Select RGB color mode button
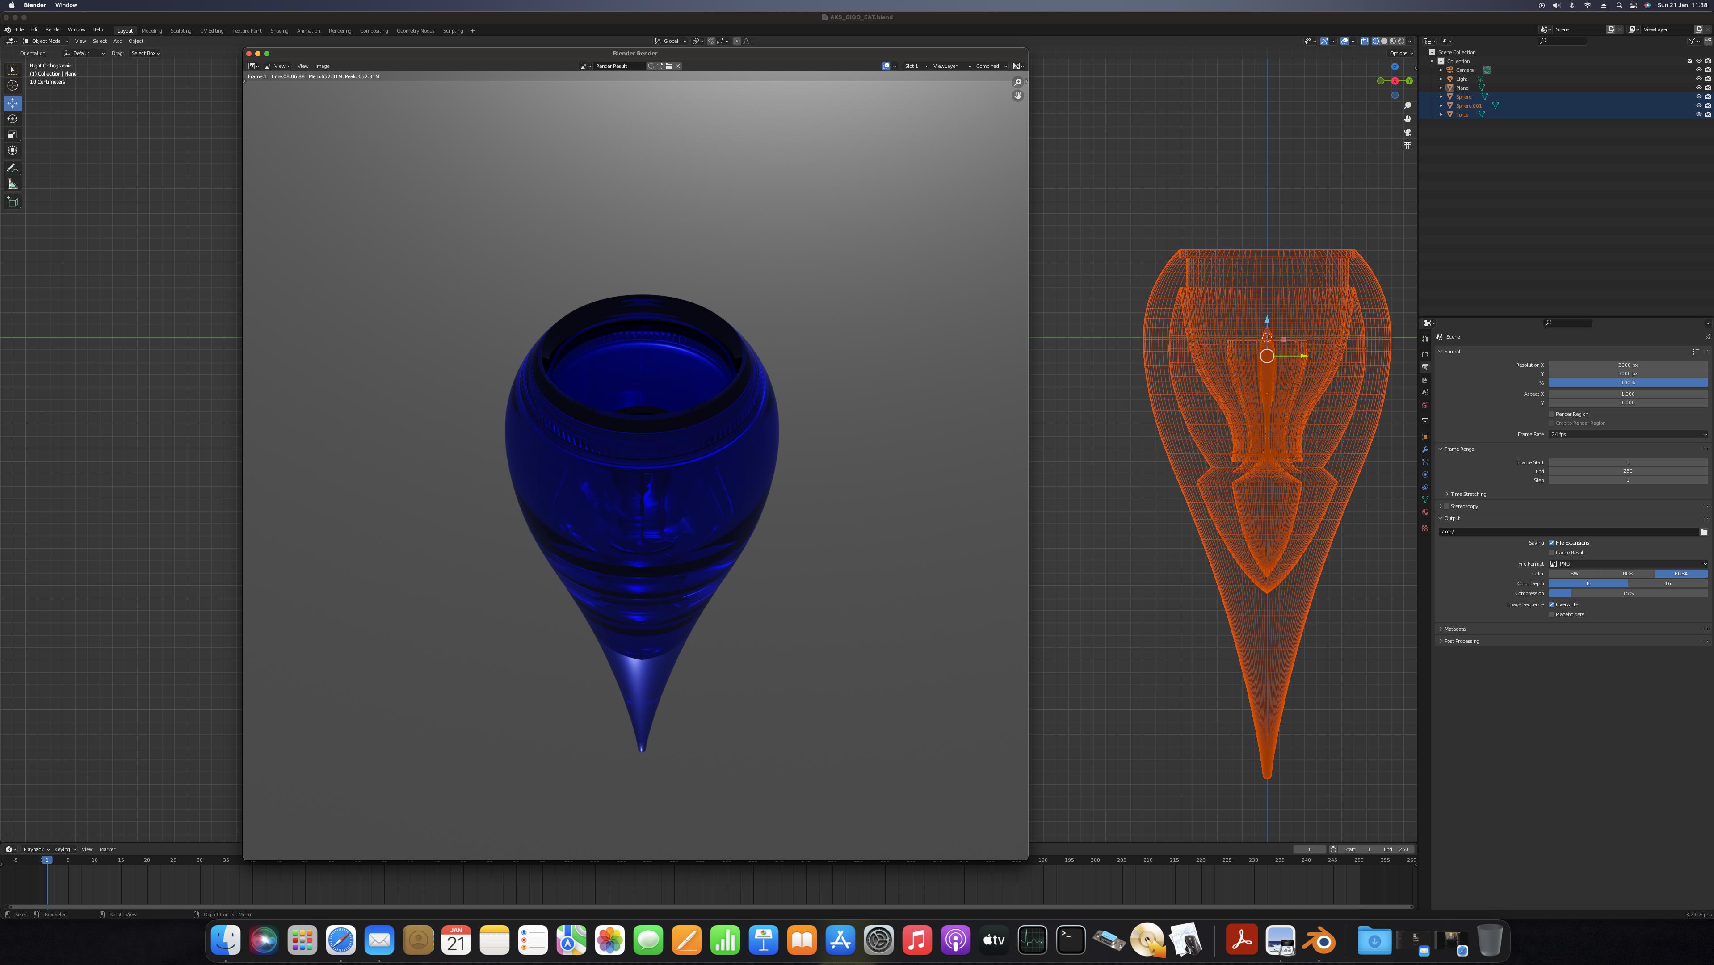 tap(1627, 573)
